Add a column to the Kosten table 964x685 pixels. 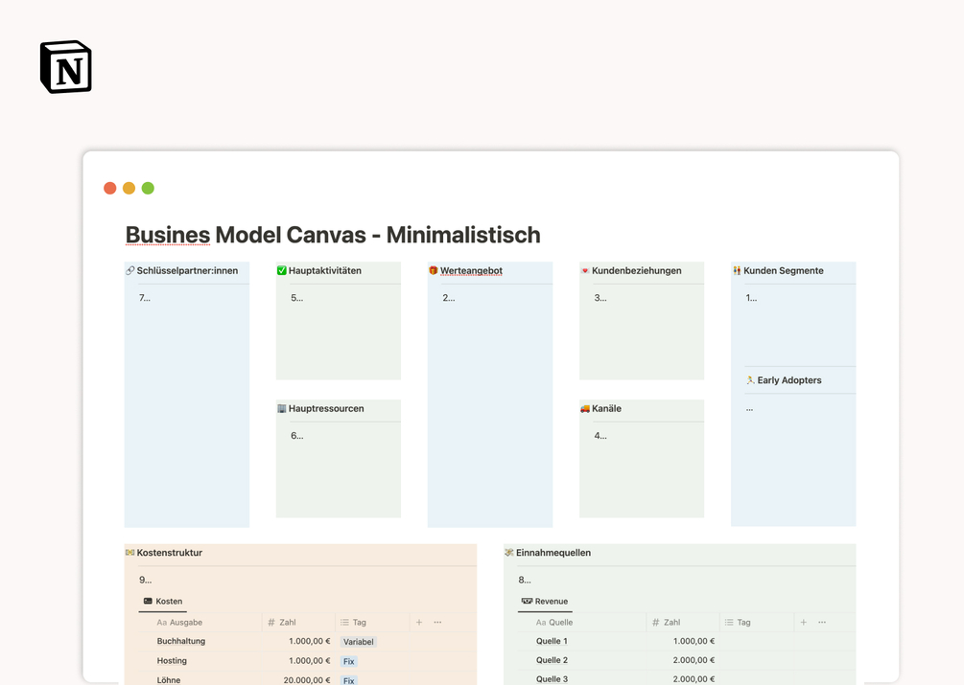click(x=419, y=623)
